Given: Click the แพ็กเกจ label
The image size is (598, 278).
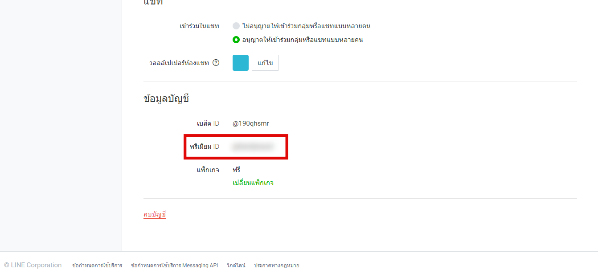Looking at the screenshot, I should (x=208, y=170).
